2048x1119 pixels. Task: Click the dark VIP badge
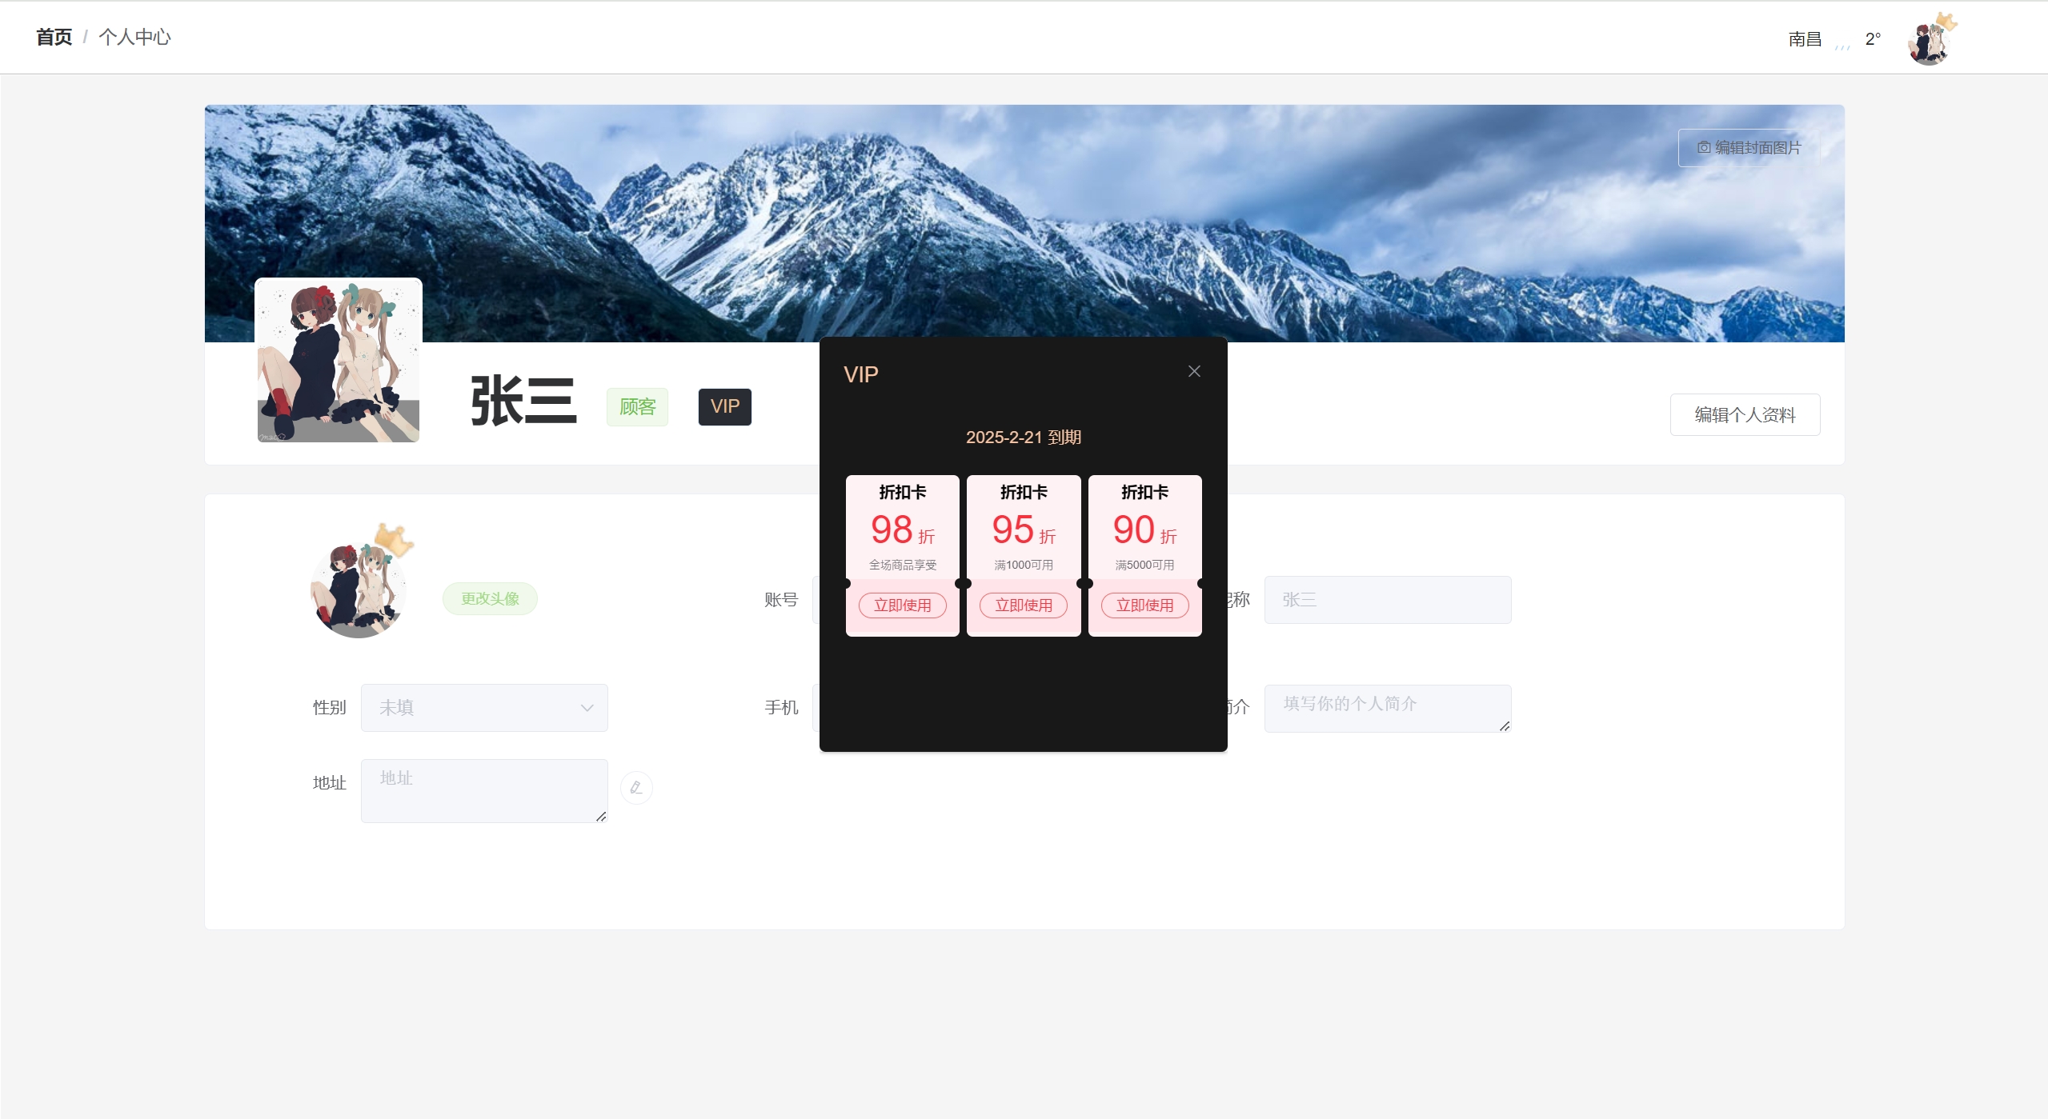pyautogui.click(x=724, y=407)
